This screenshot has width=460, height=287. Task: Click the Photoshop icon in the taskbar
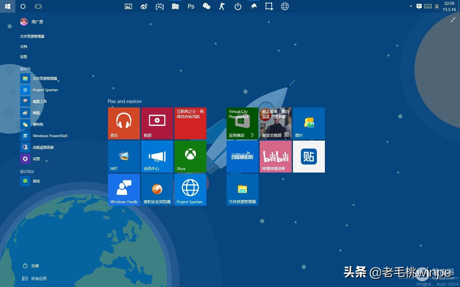tap(191, 6)
